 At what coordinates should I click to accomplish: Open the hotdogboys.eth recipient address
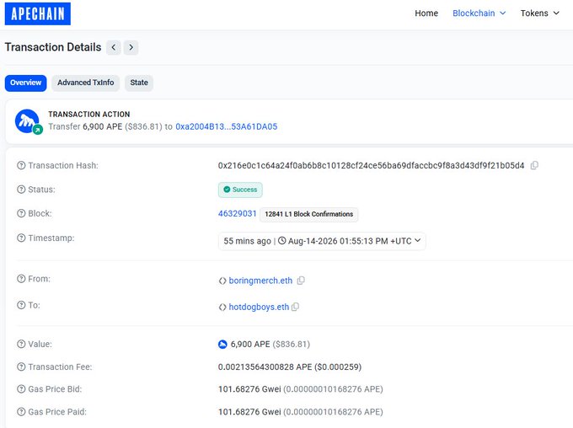(x=259, y=307)
